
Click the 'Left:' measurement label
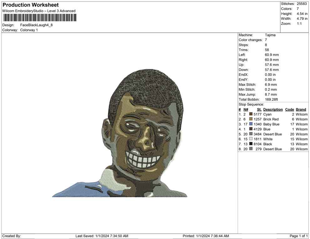(242, 55)
